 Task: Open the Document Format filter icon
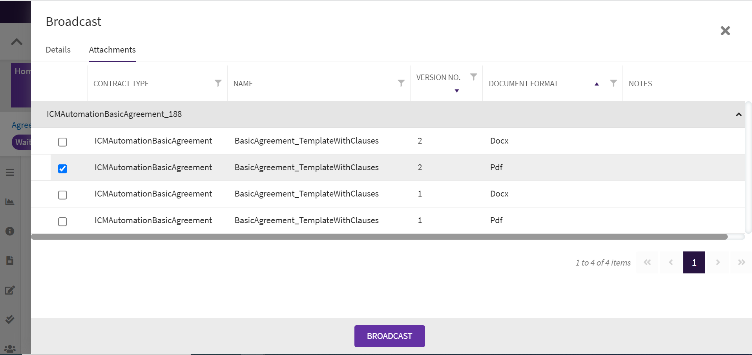pyautogui.click(x=613, y=83)
